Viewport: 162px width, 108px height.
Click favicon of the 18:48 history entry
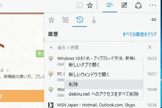coord(51,89)
